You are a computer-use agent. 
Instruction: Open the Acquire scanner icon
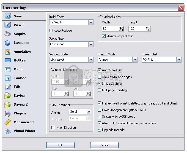click(8, 34)
